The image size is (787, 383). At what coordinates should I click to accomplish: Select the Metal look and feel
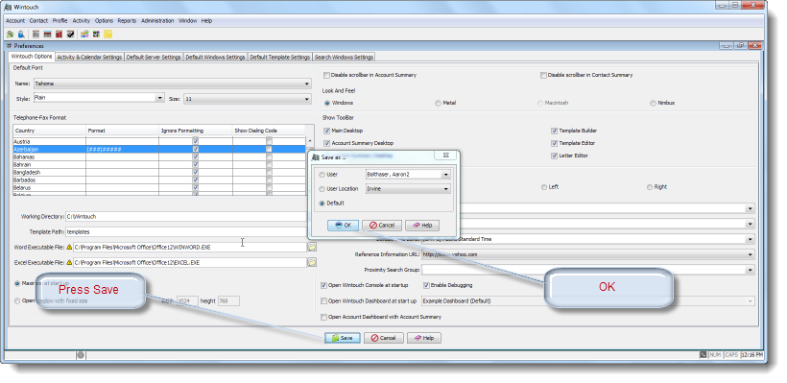[439, 103]
